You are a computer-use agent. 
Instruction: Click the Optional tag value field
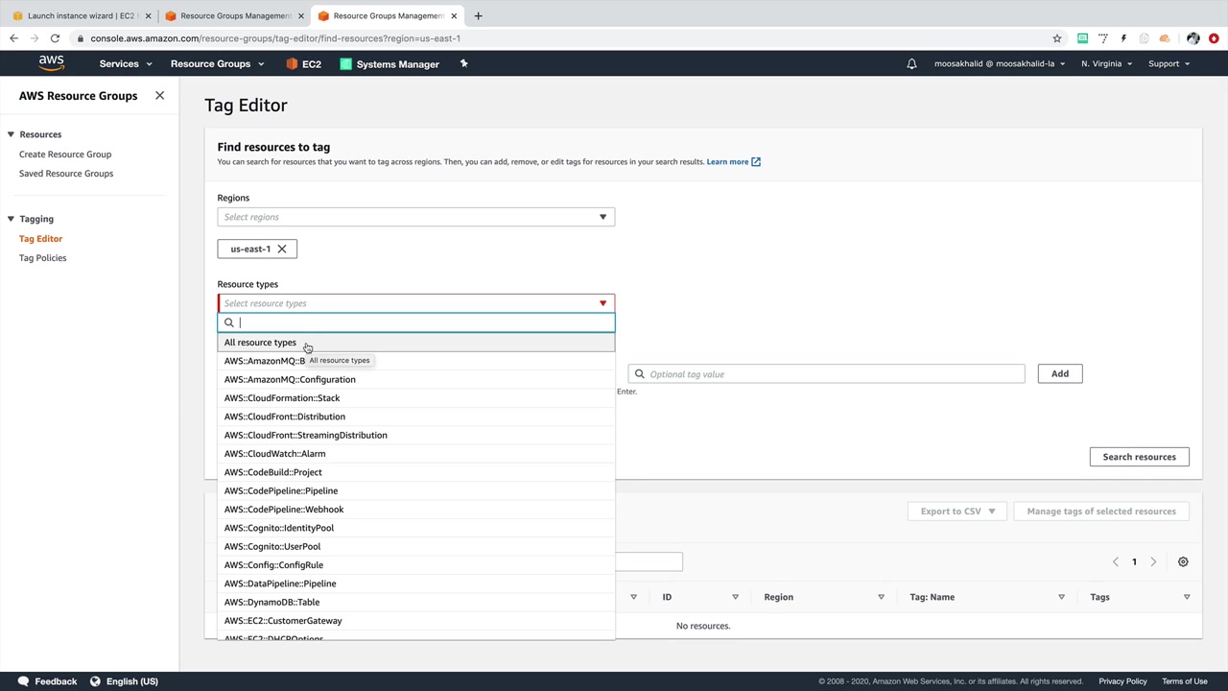pos(835,374)
